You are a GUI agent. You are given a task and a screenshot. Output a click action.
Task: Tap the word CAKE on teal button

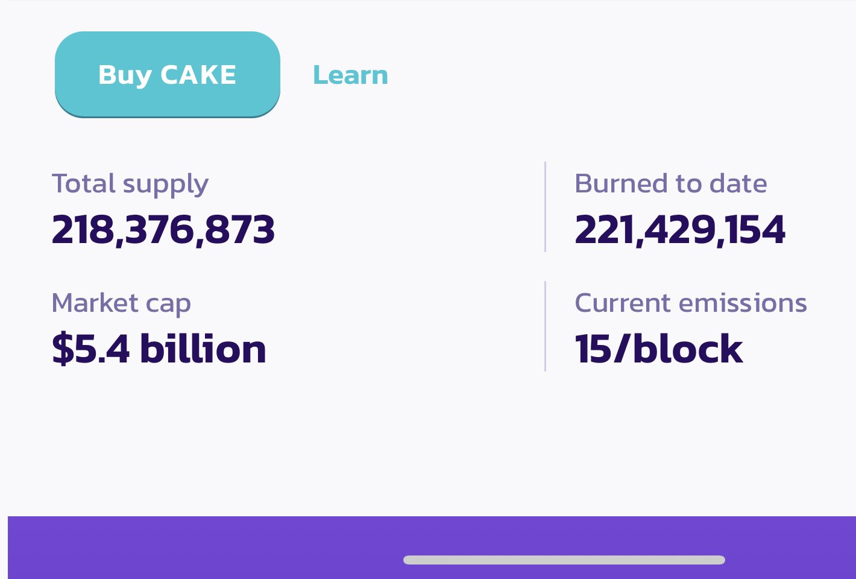tap(198, 75)
